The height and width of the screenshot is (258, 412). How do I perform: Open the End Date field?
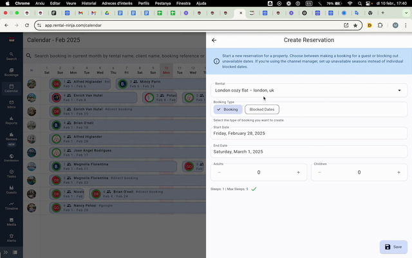pos(309,152)
